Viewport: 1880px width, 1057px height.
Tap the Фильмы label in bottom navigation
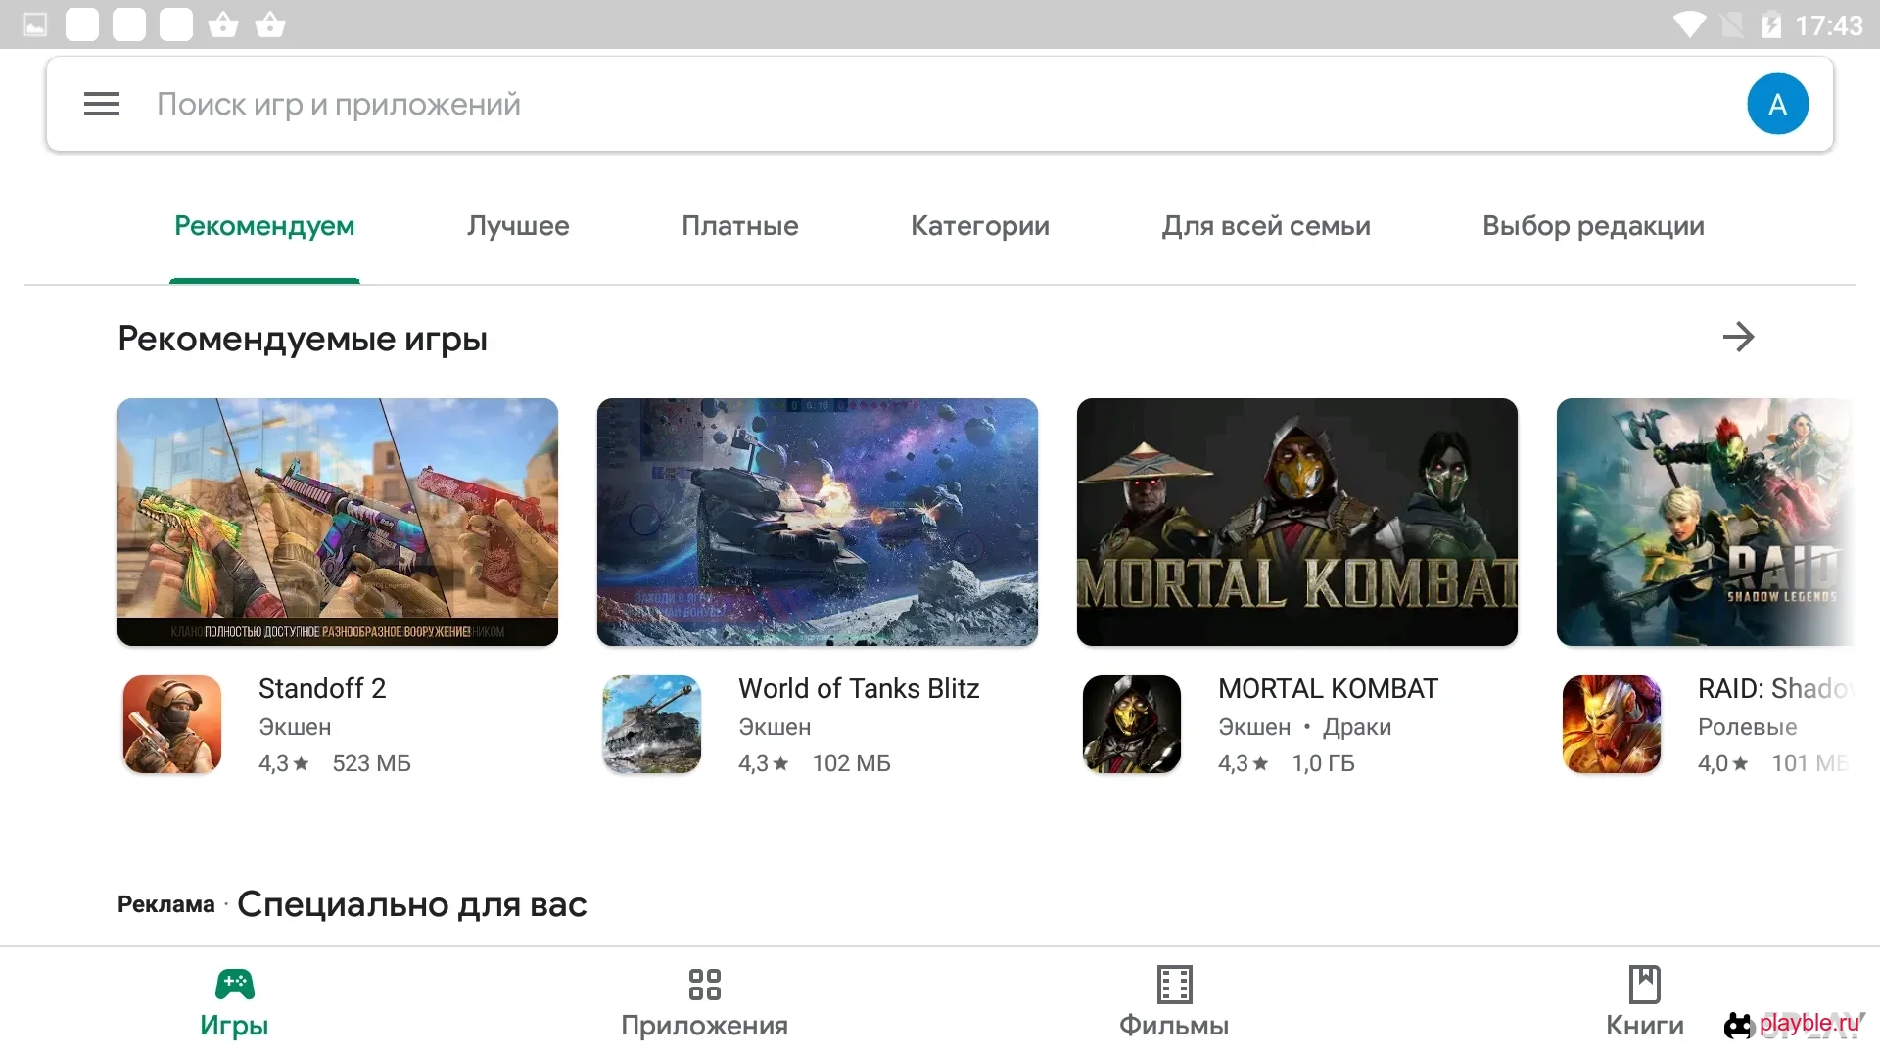click(x=1174, y=1025)
